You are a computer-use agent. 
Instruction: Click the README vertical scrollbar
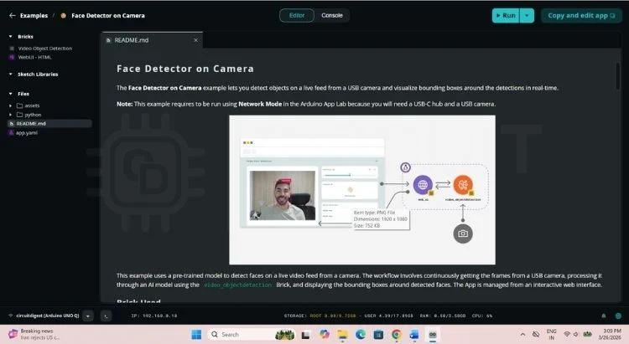click(618, 75)
